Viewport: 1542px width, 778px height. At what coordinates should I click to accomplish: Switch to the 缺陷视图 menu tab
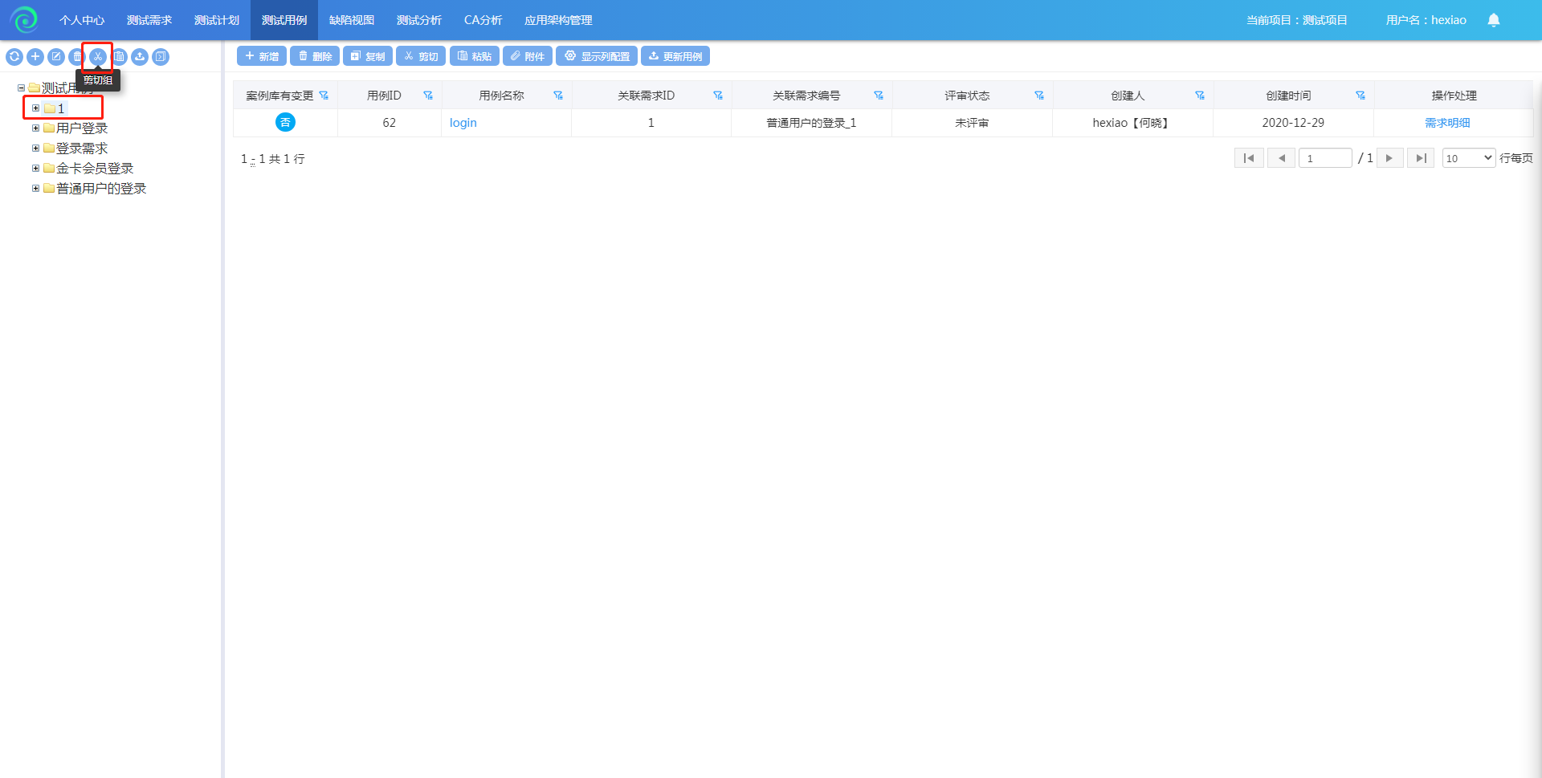coord(352,20)
